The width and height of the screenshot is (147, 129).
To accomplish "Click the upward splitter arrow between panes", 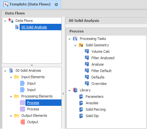I will click(32, 65).
